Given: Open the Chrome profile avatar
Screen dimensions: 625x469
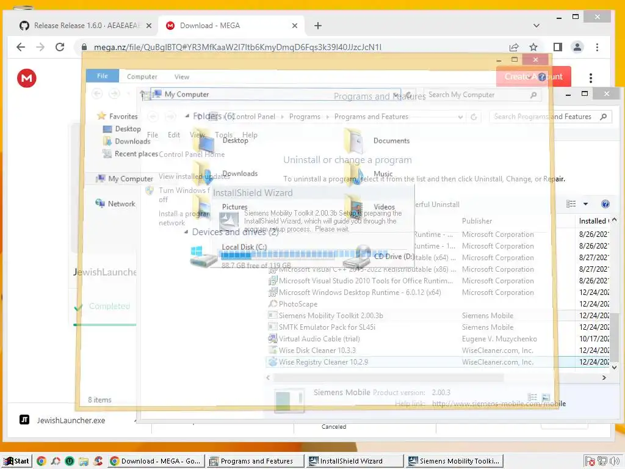Looking at the screenshot, I should pyautogui.click(x=577, y=47).
